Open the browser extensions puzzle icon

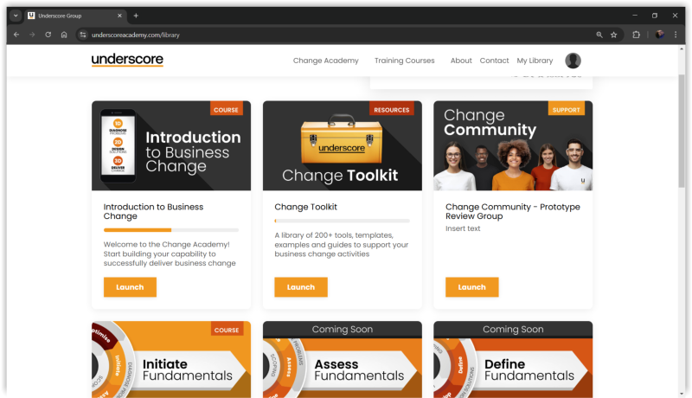tap(636, 35)
